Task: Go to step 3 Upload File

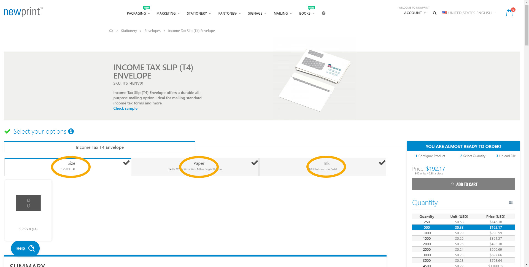Action: tap(506, 156)
